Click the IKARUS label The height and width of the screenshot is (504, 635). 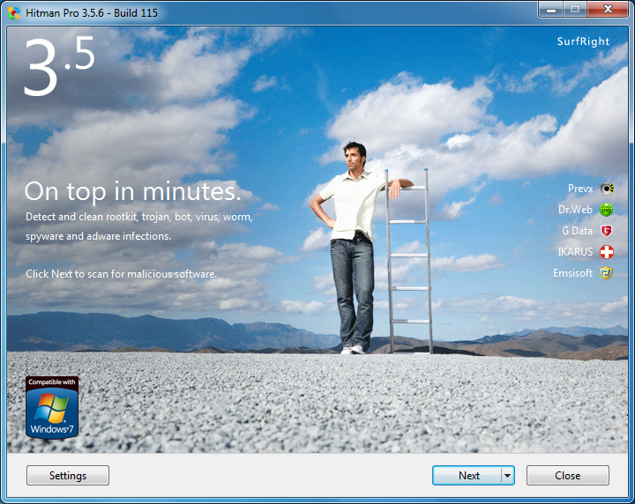[575, 252]
